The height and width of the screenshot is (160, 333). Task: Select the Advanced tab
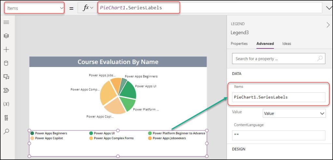(x=265, y=44)
